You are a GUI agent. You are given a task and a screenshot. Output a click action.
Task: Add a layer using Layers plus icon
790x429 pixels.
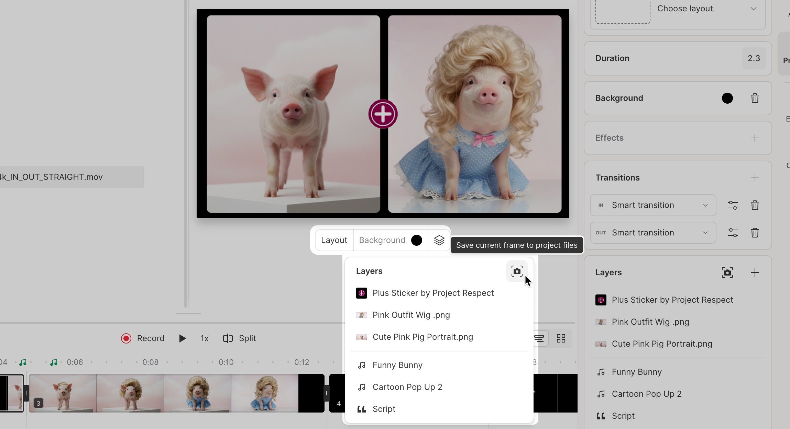pyautogui.click(x=755, y=273)
